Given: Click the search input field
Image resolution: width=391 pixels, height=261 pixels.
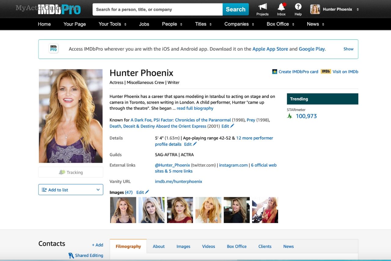Looking at the screenshot, I should point(158,9).
